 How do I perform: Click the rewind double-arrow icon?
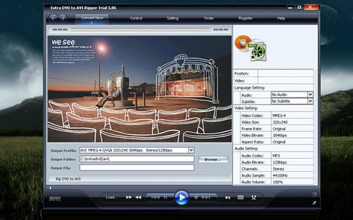[138, 197]
